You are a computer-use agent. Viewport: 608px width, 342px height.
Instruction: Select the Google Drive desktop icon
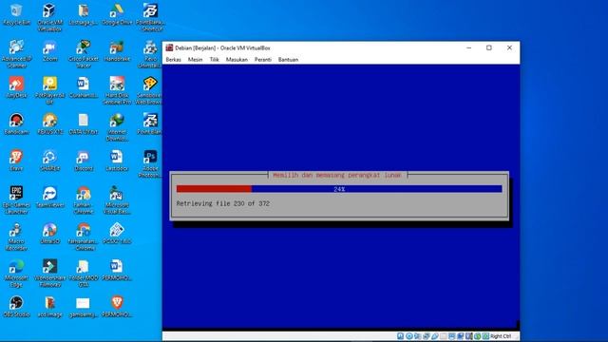pyautogui.click(x=117, y=15)
